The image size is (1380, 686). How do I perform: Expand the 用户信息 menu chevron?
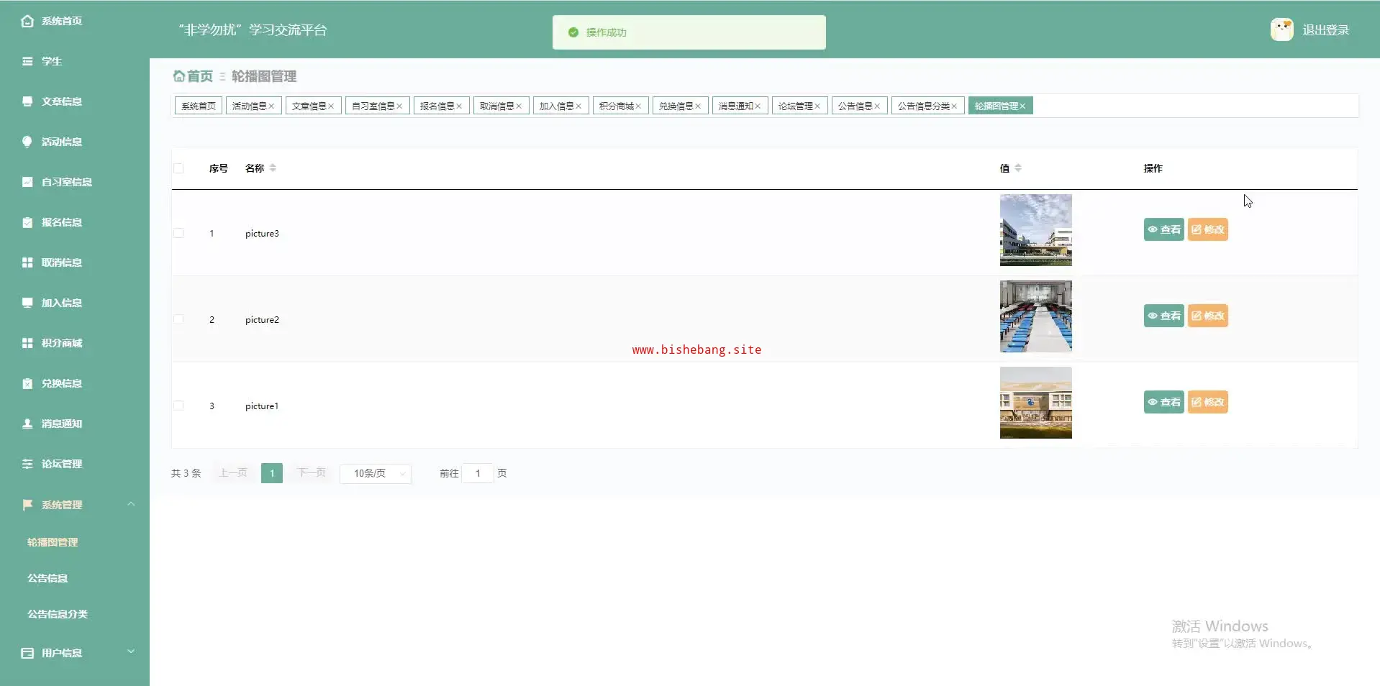coord(131,651)
